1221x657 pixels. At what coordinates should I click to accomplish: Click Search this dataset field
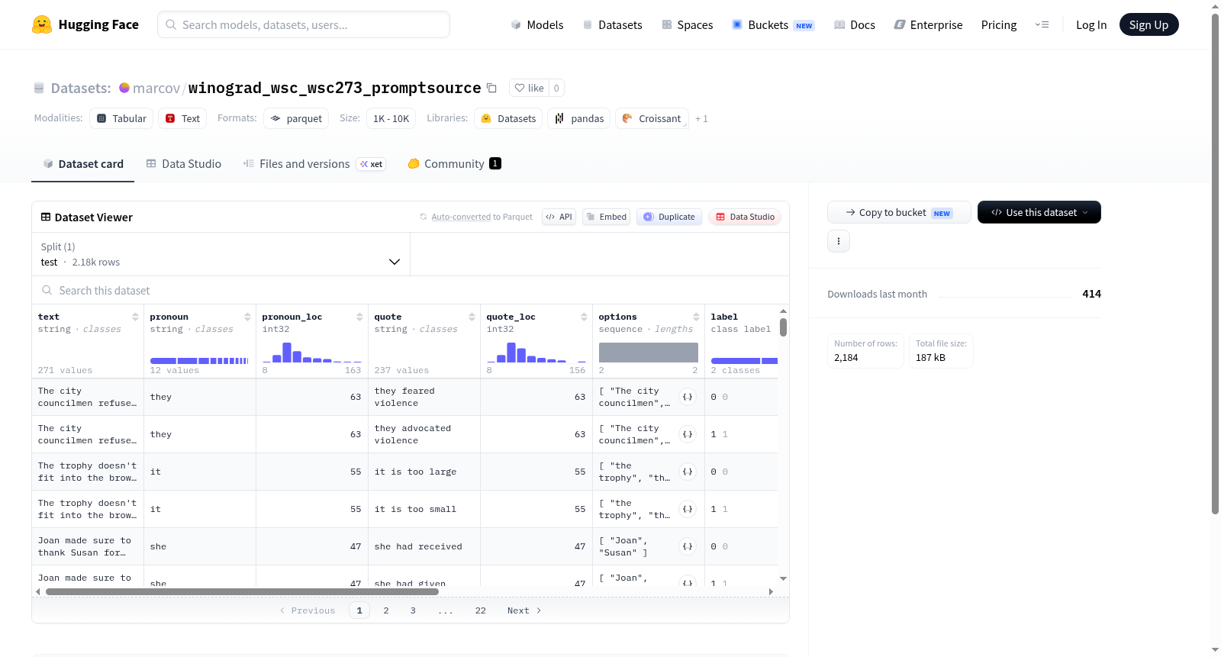411,290
